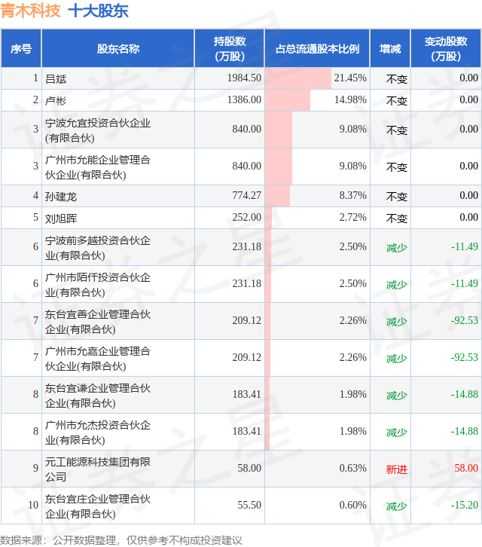482x547 pixels.
Task: Select the 持股数(万股) column header
Action: point(230,48)
